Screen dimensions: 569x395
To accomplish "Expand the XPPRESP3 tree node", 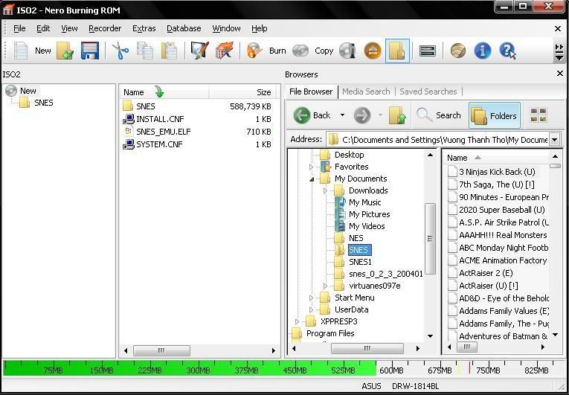I will [x=297, y=321].
